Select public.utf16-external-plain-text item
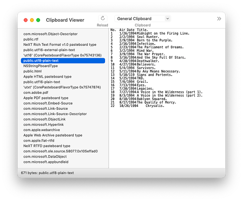The width and height of the screenshot is (243, 201). point(49,50)
